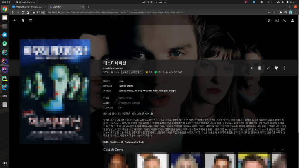This screenshot has width=299, height=168.
Task: Open the Jellyfin home screen
Action: 23,20
